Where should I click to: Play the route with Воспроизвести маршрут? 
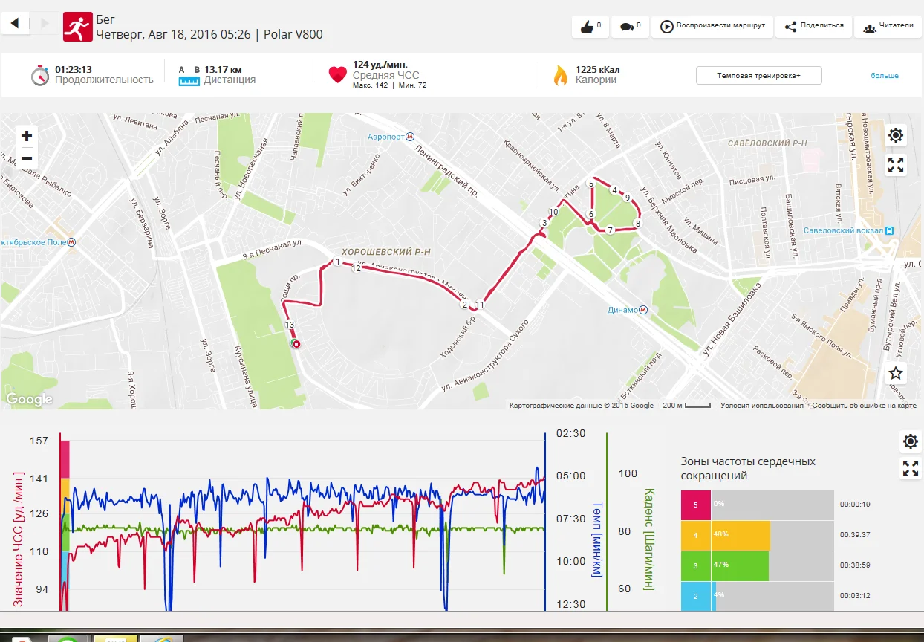[x=712, y=26]
